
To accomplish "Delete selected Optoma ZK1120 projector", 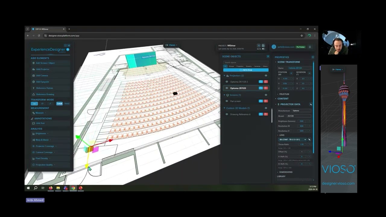I will pos(266,88).
